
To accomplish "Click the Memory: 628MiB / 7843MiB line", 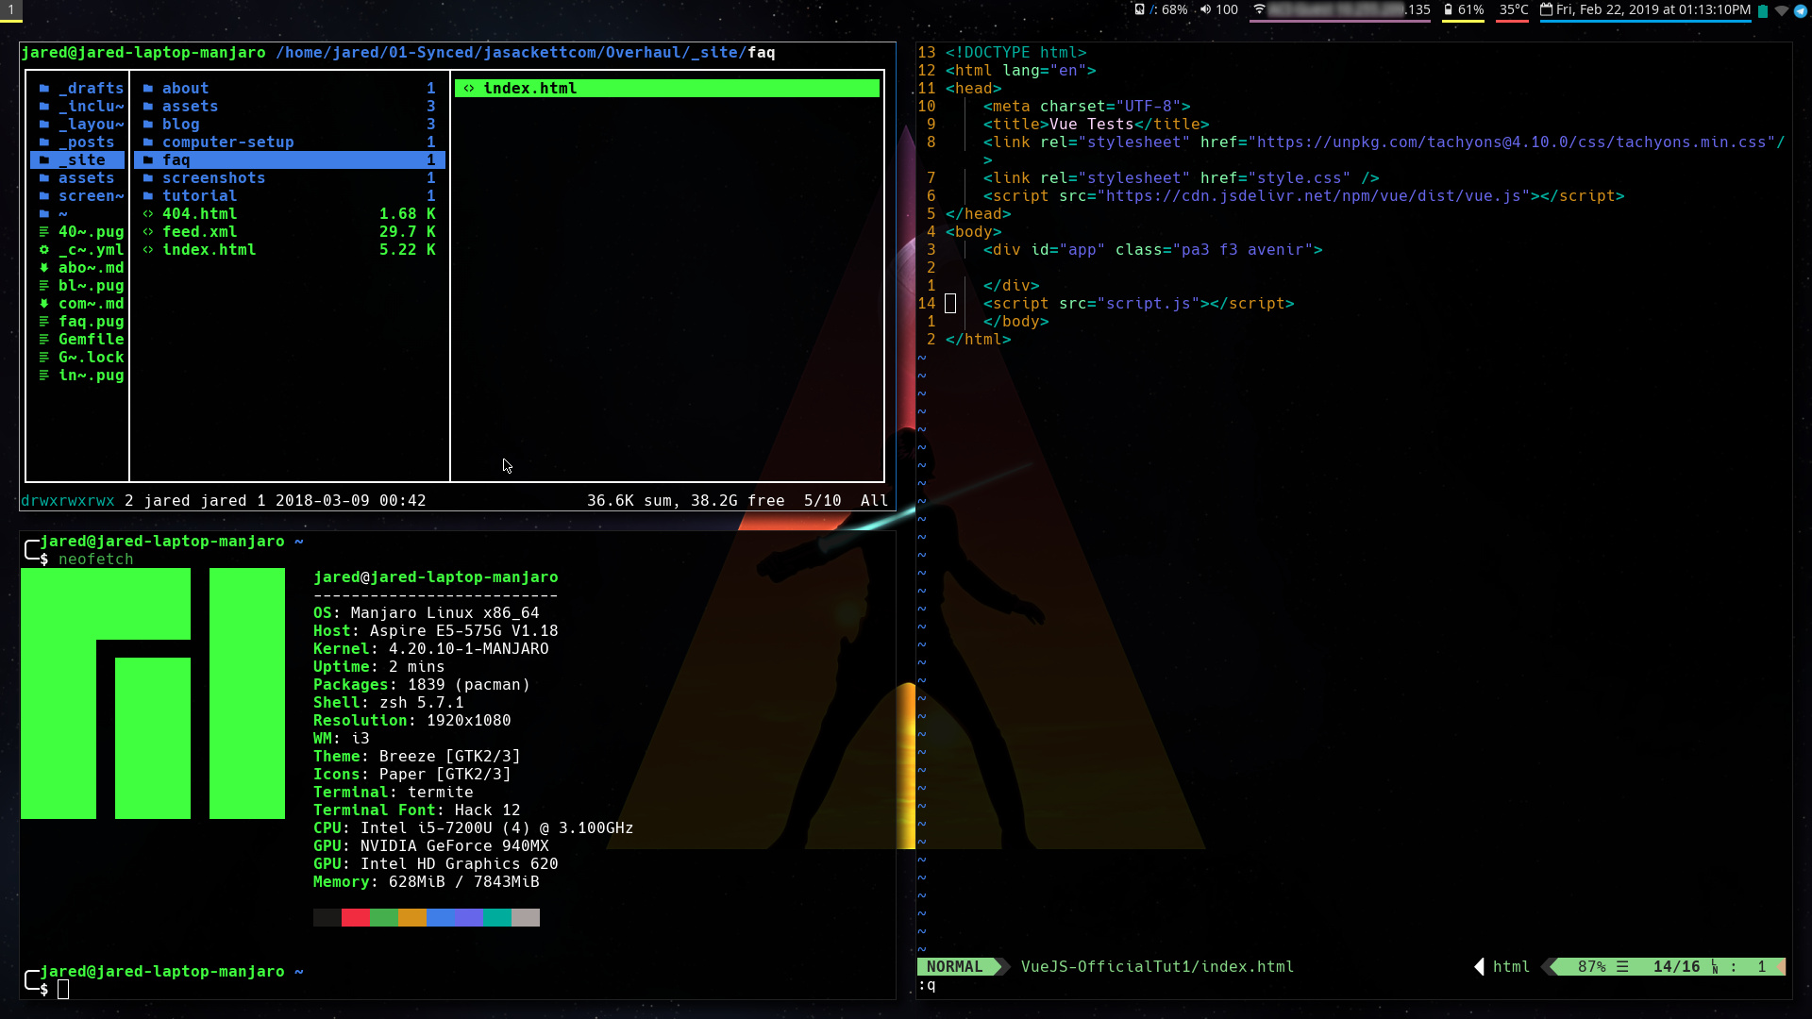I will point(427,882).
